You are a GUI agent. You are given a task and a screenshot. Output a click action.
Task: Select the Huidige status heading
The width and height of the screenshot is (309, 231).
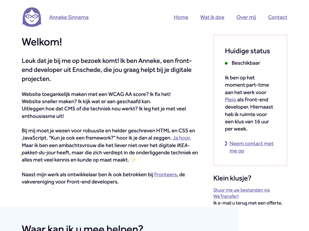click(x=247, y=51)
